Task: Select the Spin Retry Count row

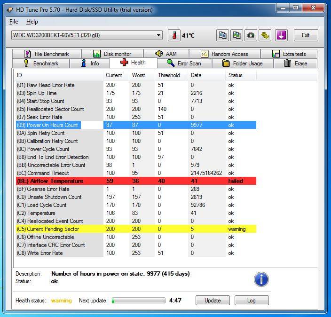Action: click(136, 133)
